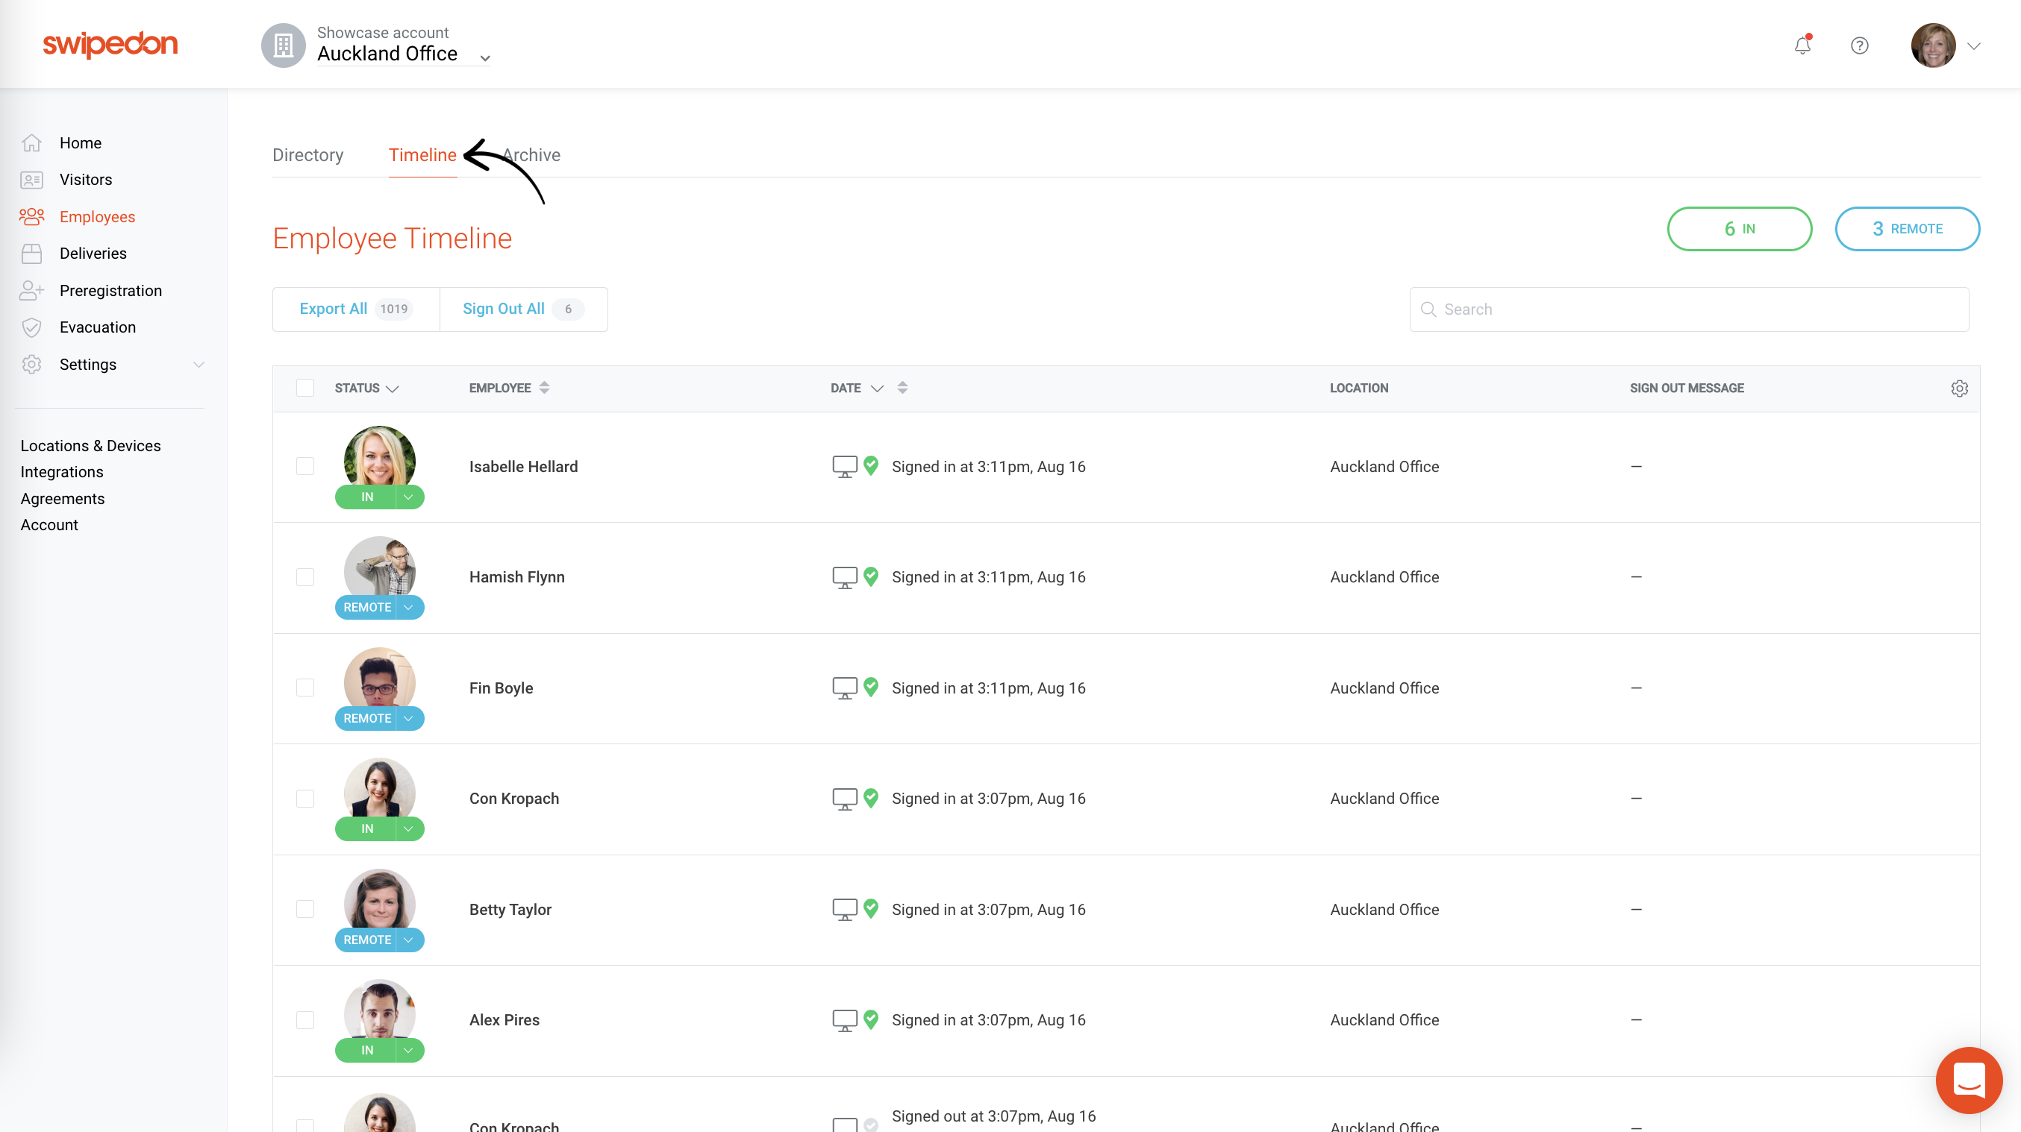Screen dimensions: 2021x1132
Task: Open the DATE filter chevron
Action: tap(877, 388)
